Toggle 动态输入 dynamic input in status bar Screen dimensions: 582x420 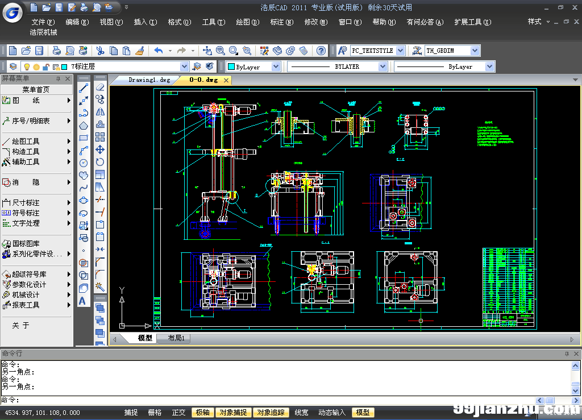(332, 413)
